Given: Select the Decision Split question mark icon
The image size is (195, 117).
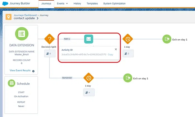Looking at the screenshot, I should pos(50,39).
